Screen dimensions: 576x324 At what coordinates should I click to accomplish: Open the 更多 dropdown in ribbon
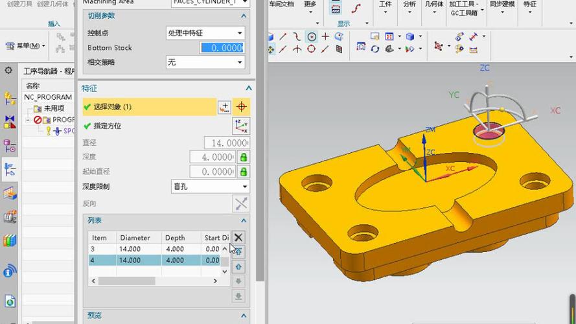pos(310,7)
